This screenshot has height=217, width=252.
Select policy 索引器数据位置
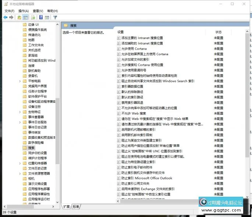(x=132, y=86)
